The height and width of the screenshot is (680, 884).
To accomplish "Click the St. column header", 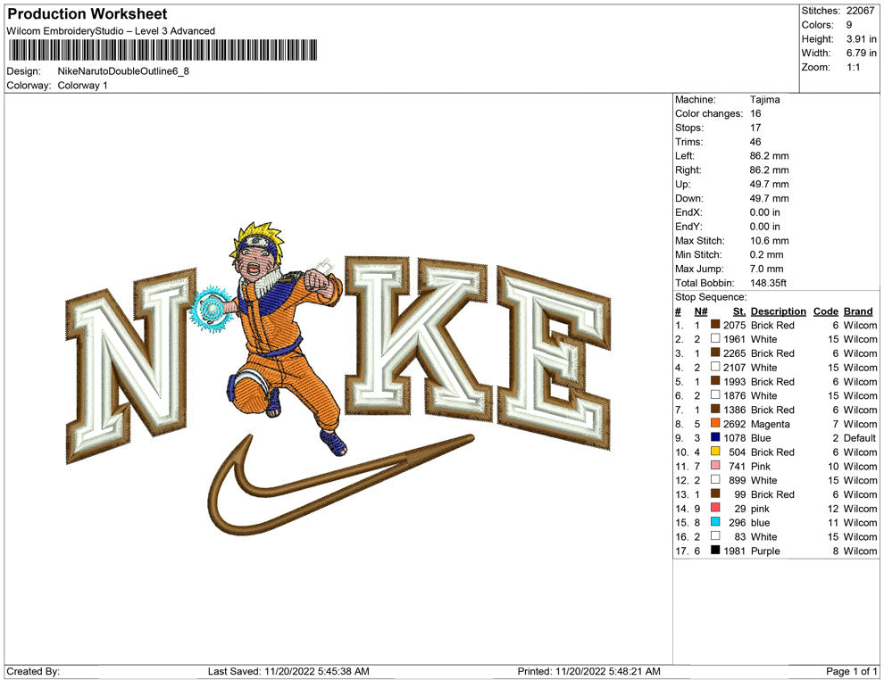I will [739, 311].
